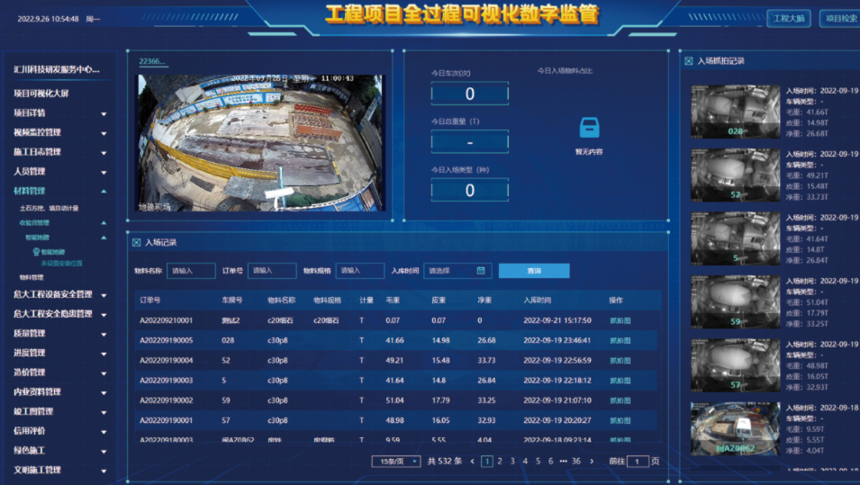Open 绿色施工 menu item
The width and height of the screenshot is (860, 485).
[x=29, y=451]
